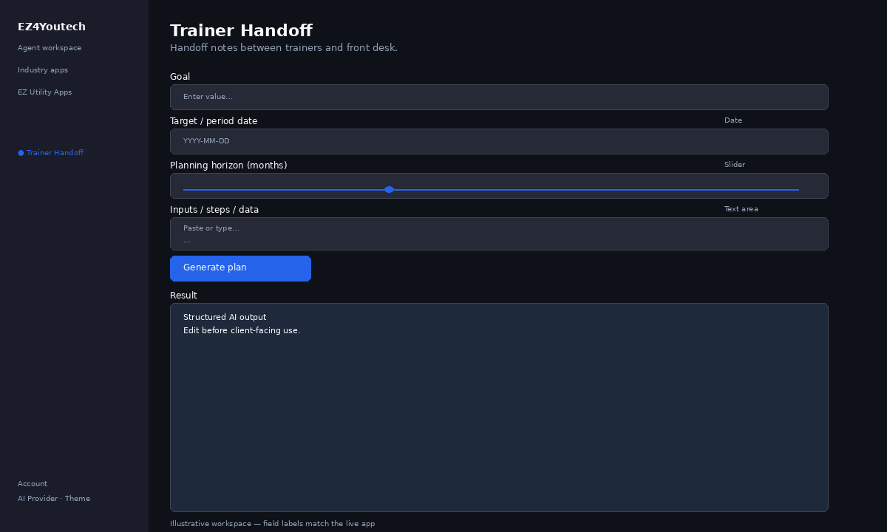Screen dimensions: 887x532
Task: Click inside the Result output box
Action: point(499,407)
